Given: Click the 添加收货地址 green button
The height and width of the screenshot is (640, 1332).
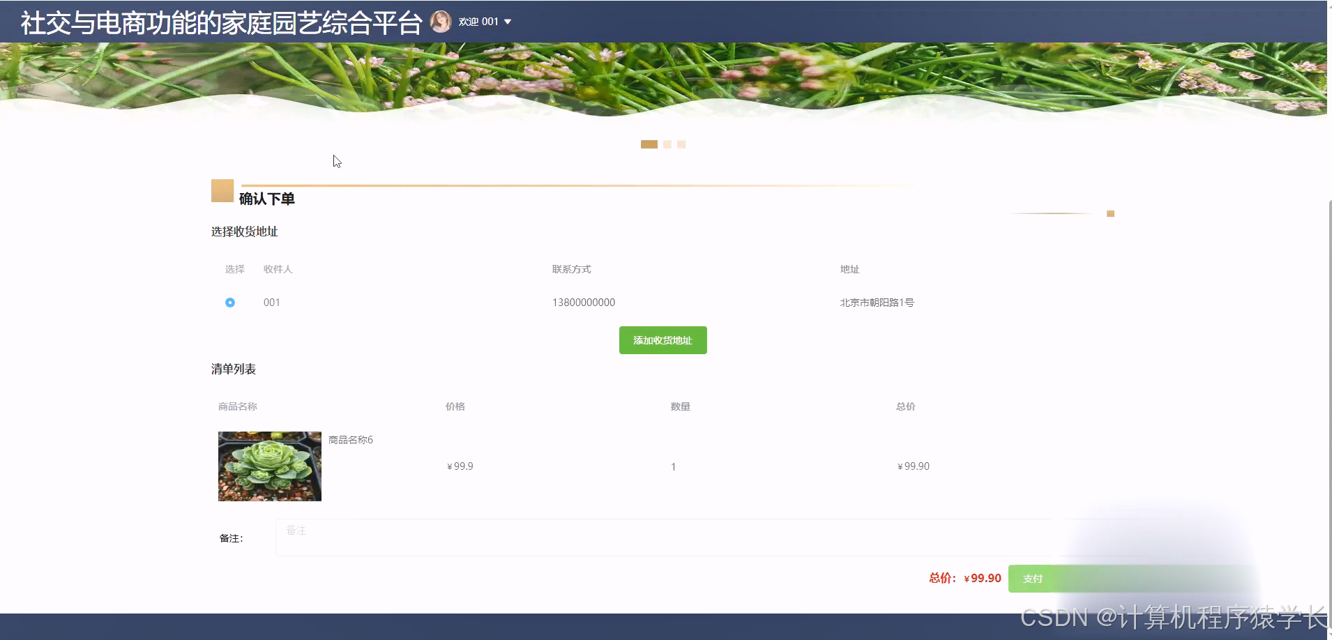Looking at the screenshot, I should (662, 340).
